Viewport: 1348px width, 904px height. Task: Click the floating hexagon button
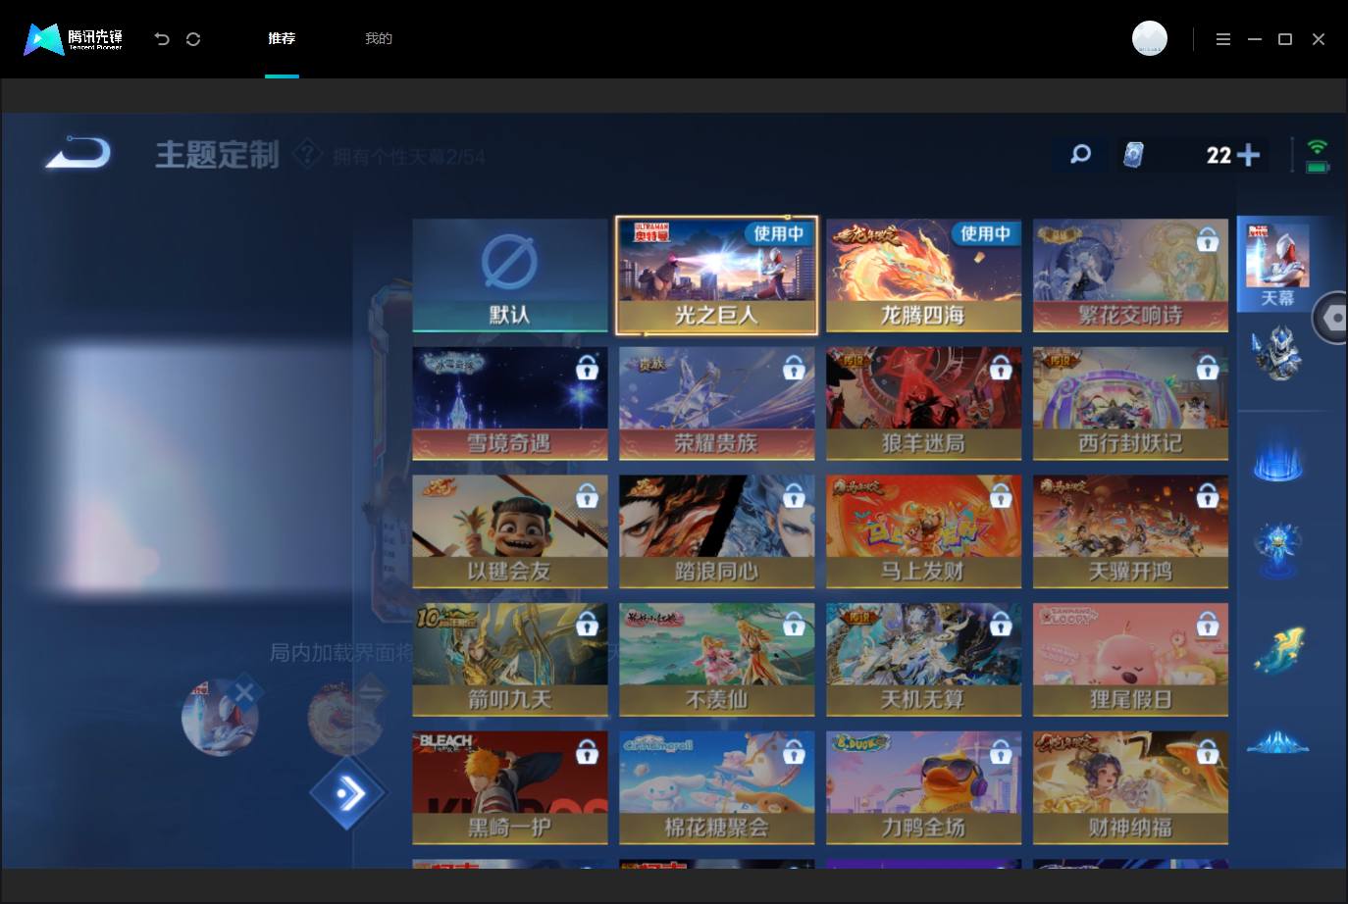tap(1332, 318)
